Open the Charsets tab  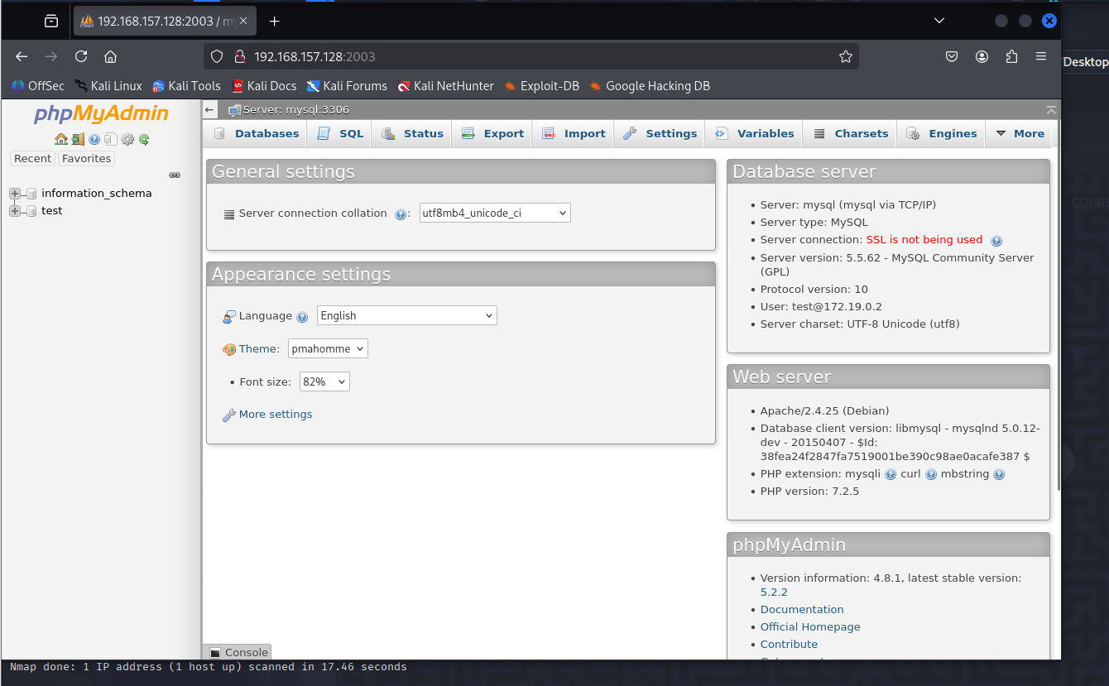coord(850,134)
